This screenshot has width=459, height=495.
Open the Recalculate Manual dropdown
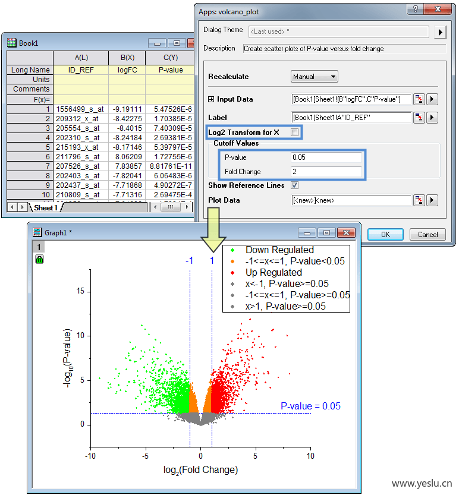[x=315, y=77]
